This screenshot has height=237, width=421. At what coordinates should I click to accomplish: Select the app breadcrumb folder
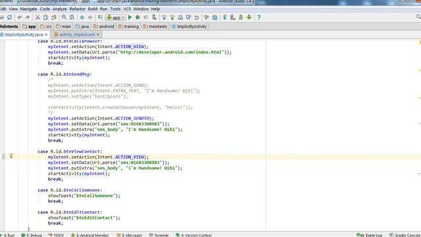click(29, 26)
